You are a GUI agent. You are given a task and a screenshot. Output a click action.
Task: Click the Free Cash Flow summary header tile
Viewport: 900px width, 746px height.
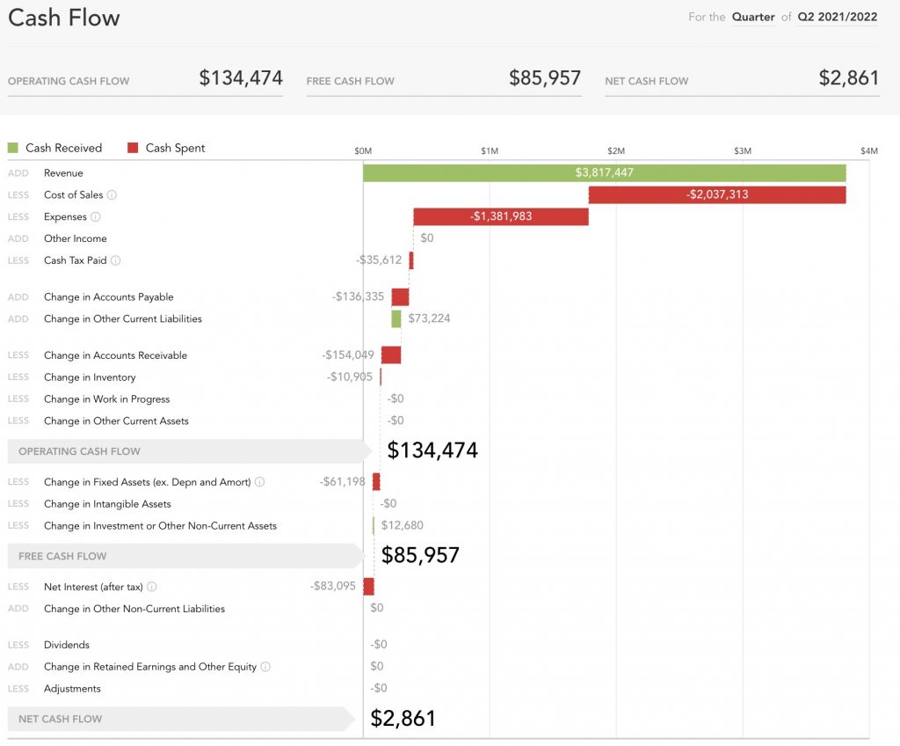point(444,79)
